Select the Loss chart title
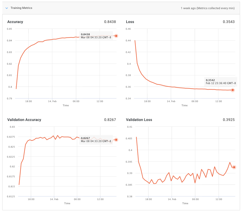Viewport: 242px width, 212px height. (130, 22)
